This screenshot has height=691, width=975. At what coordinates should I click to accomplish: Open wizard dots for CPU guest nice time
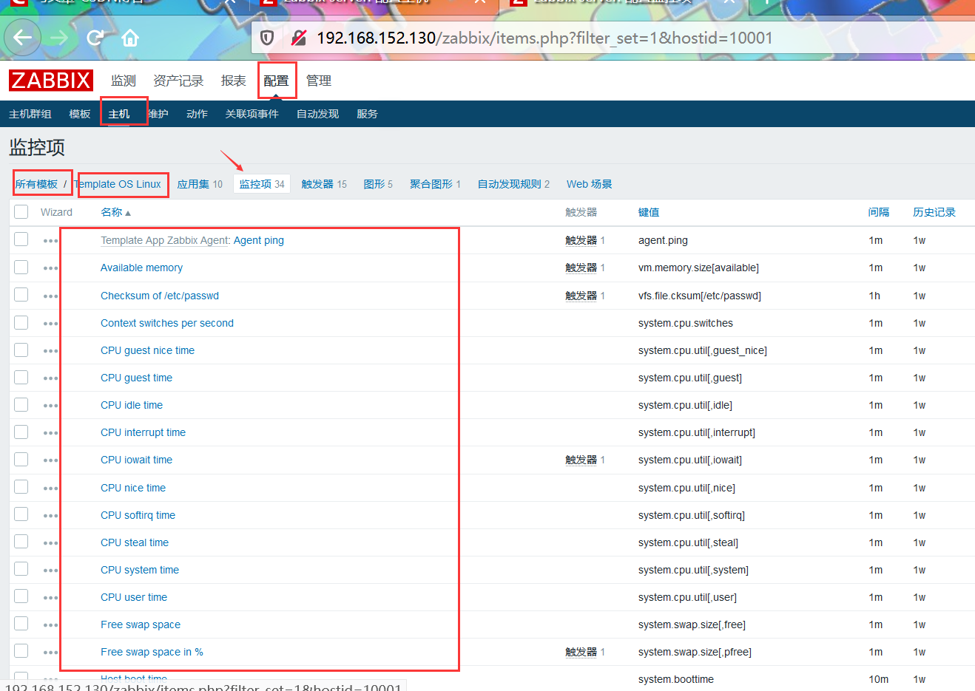[x=50, y=351]
